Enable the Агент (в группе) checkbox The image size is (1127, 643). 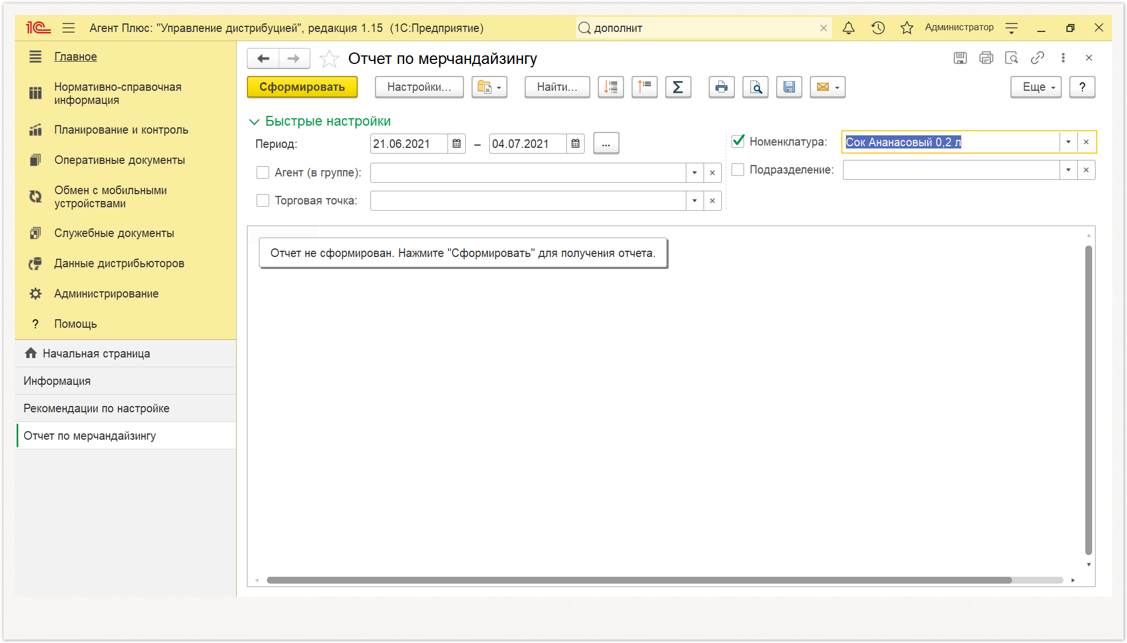(x=263, y=172)
